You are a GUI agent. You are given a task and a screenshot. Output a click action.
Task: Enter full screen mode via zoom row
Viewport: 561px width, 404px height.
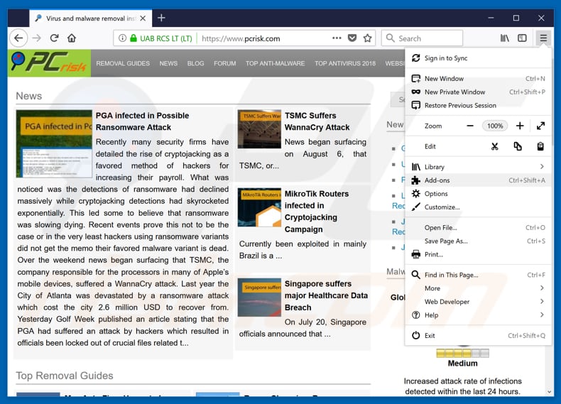540,126
